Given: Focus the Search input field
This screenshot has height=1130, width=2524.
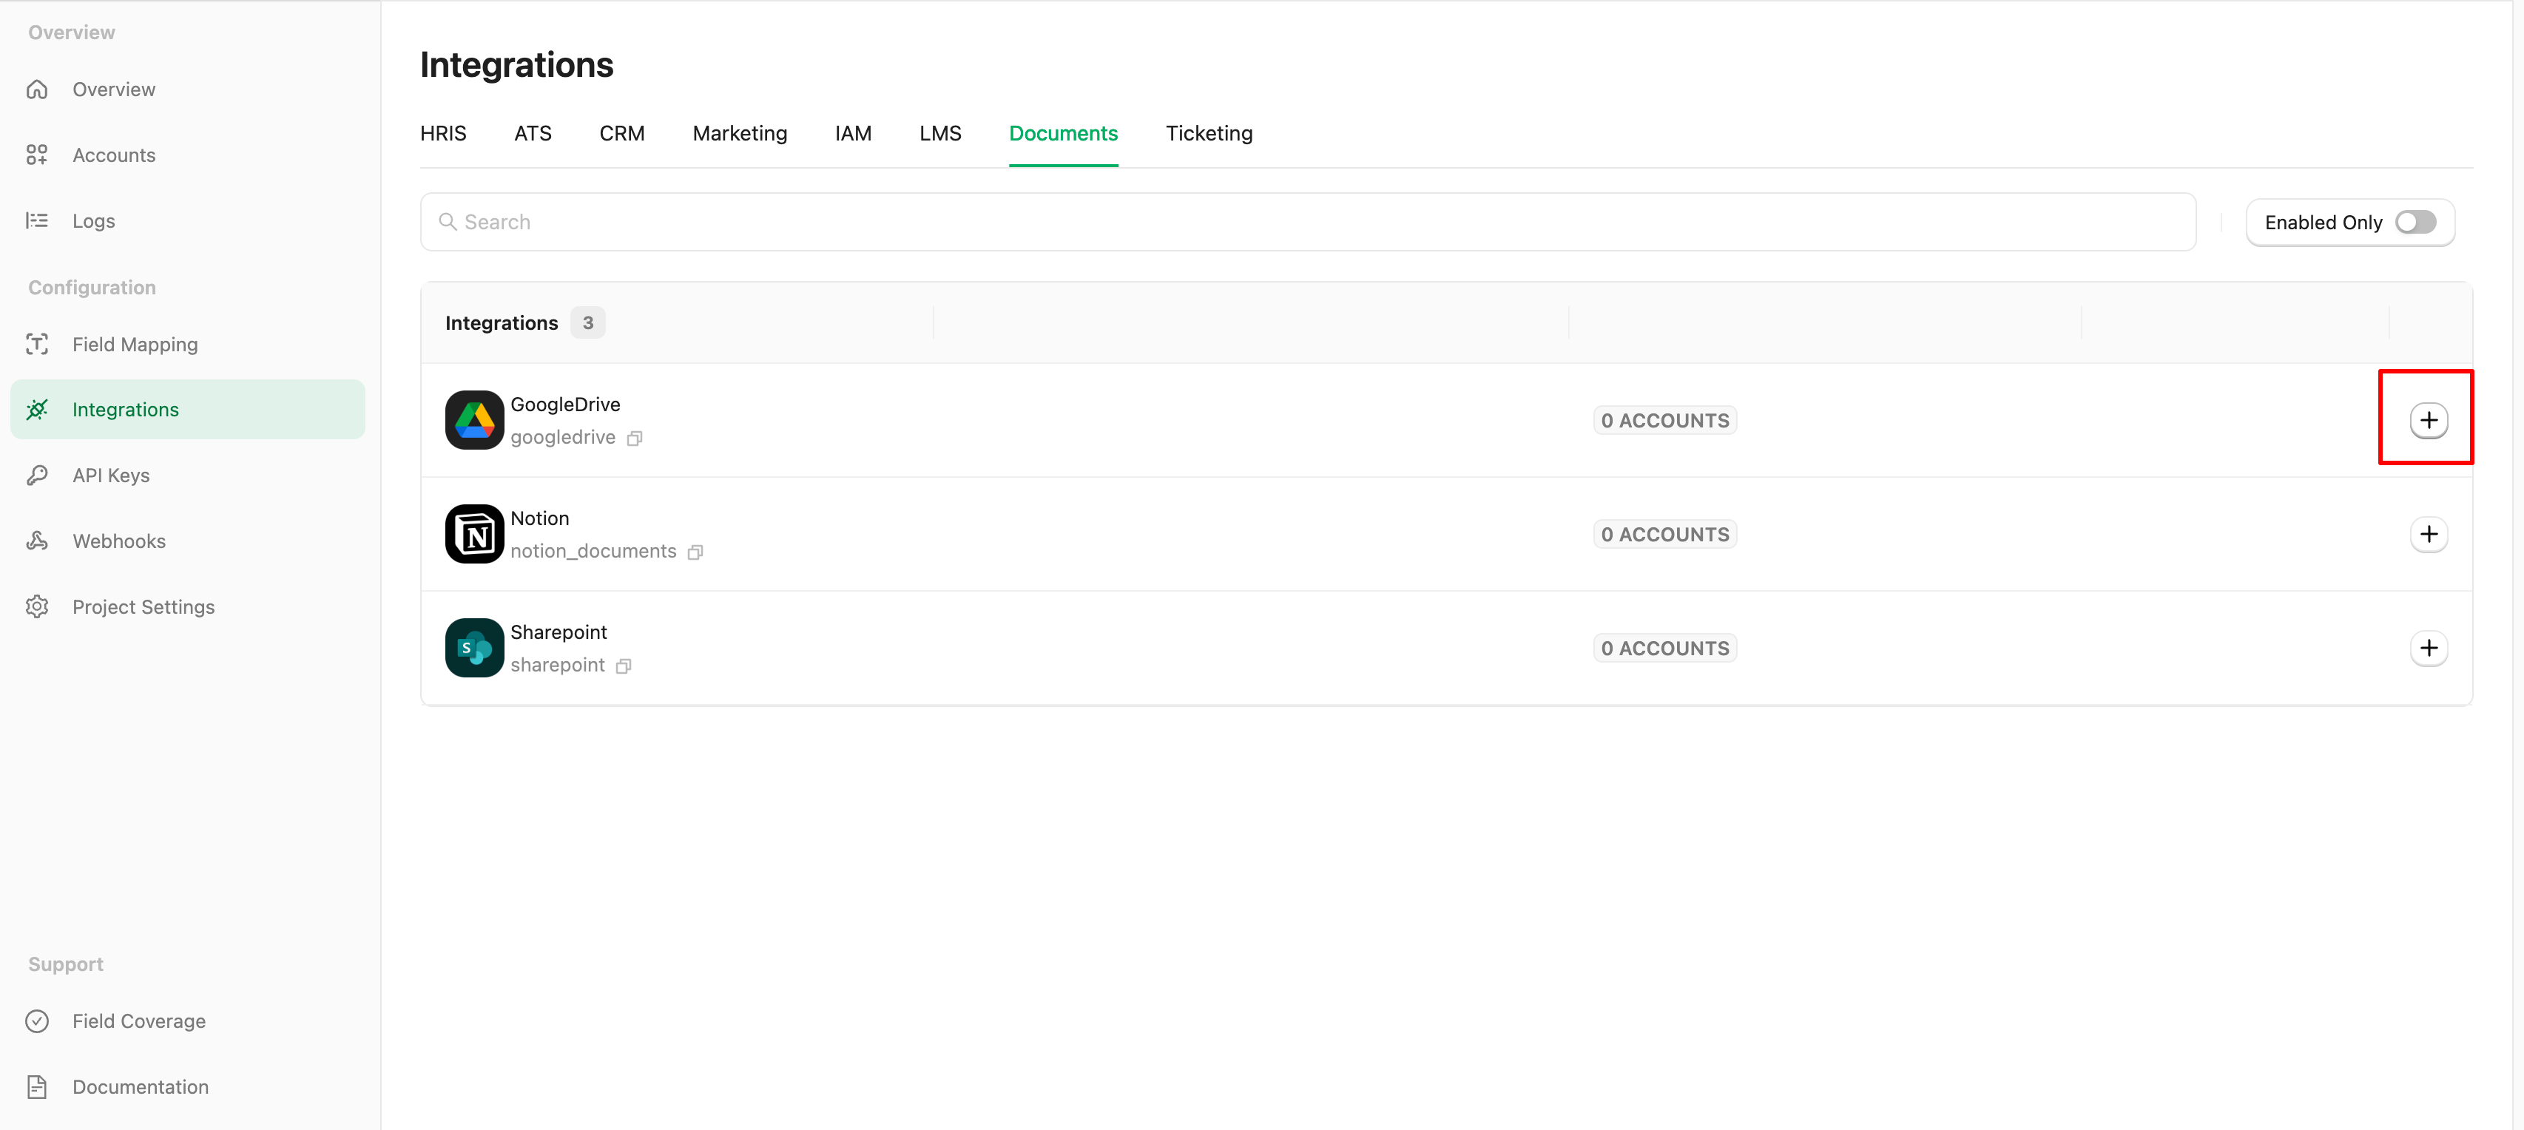Looking at the screenshot, I should 1307,221.
